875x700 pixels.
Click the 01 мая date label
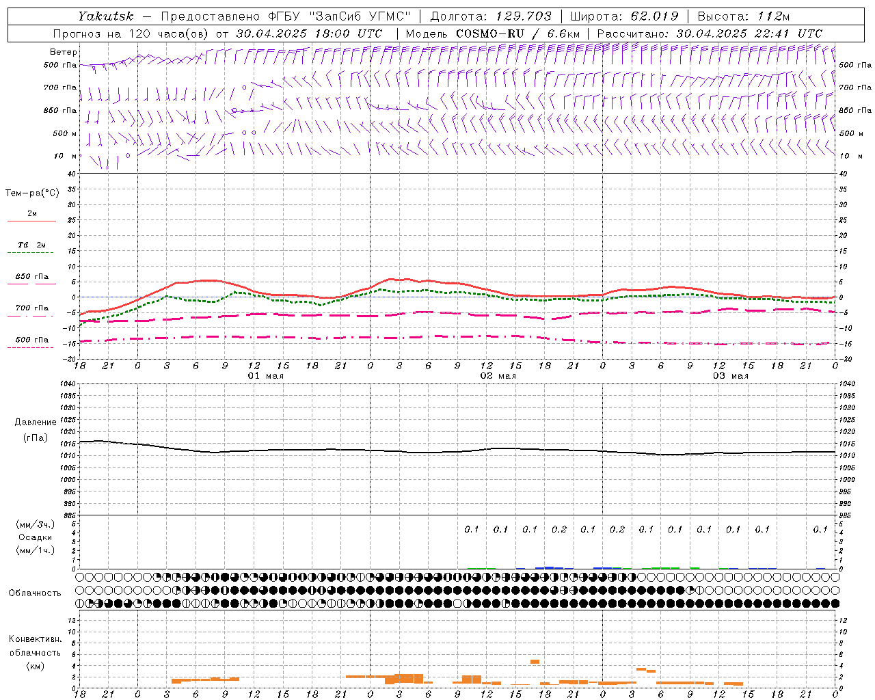pyautogui.click(x=265, y=376)
